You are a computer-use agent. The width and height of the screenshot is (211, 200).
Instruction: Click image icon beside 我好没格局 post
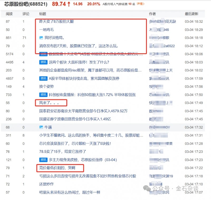click(x=41, y=38)
